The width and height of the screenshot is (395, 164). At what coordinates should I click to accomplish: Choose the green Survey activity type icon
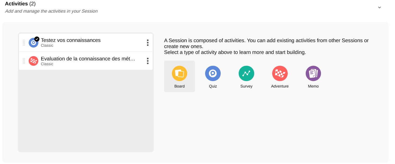pyautogui.click(x=246, y=74)
